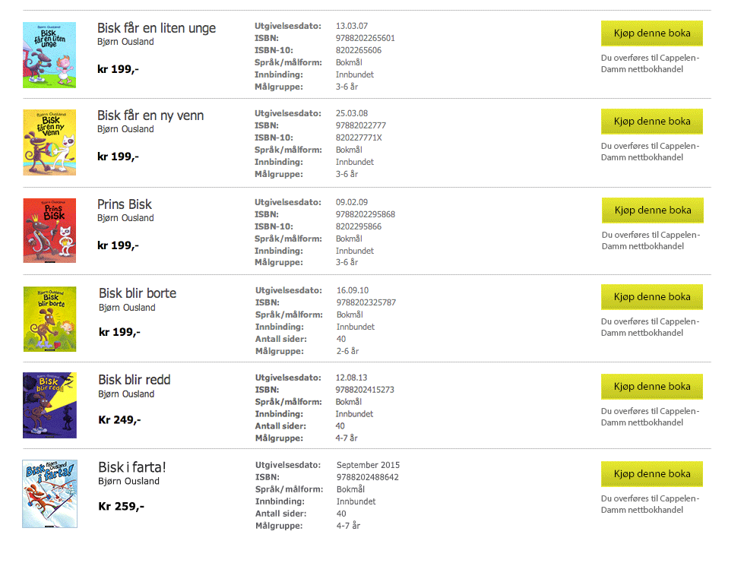Image resolution: width=744 pixels, height=582 pixels.
Task: Click 'Kjøp denne boka' beside Prins Bisk
Action: coord(653,210)
